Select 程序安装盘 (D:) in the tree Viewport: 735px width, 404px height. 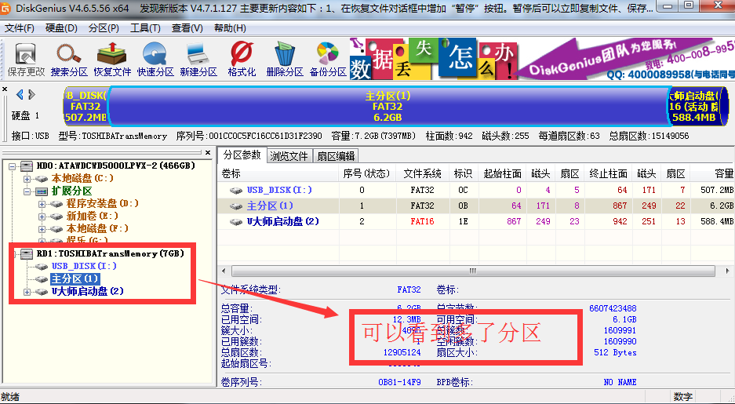pos(102,203)
